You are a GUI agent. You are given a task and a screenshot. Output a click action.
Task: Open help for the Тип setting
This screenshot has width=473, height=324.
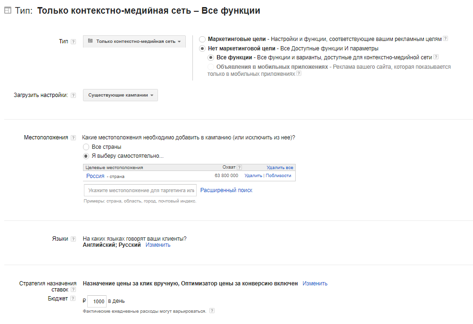click(74, 41)
